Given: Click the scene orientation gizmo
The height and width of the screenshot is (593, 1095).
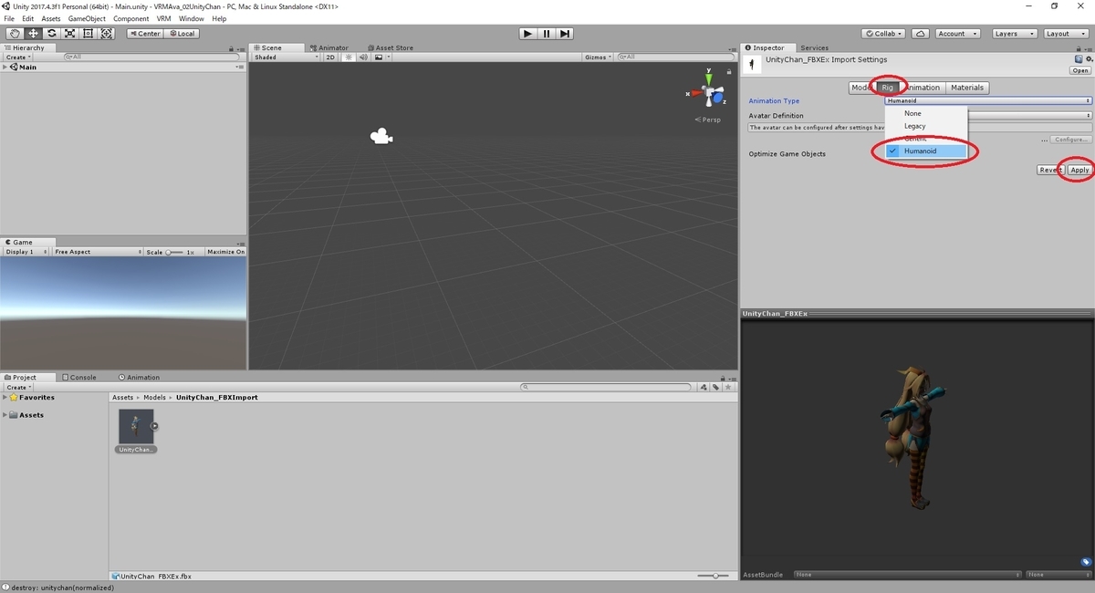Looking at the screenshot, I should click(709, 91).
